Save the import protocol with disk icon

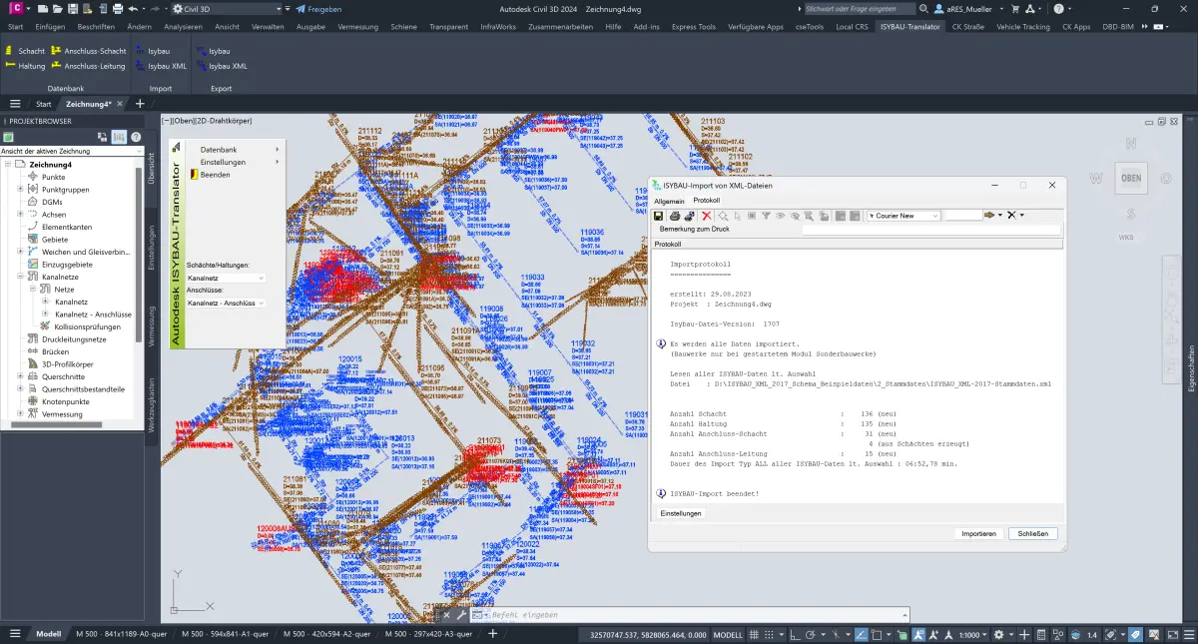pos(658,216)
